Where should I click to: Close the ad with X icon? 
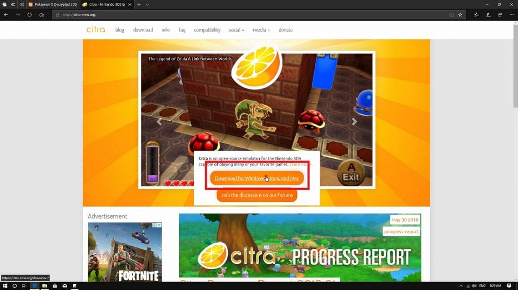click(x=159, y=225)
